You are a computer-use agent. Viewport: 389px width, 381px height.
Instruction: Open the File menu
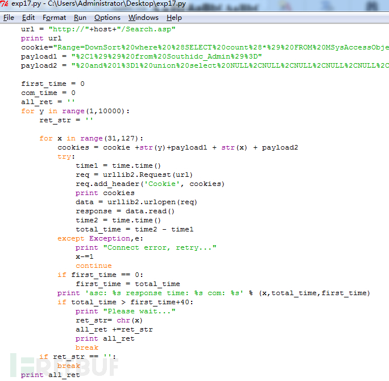point(9,18)
